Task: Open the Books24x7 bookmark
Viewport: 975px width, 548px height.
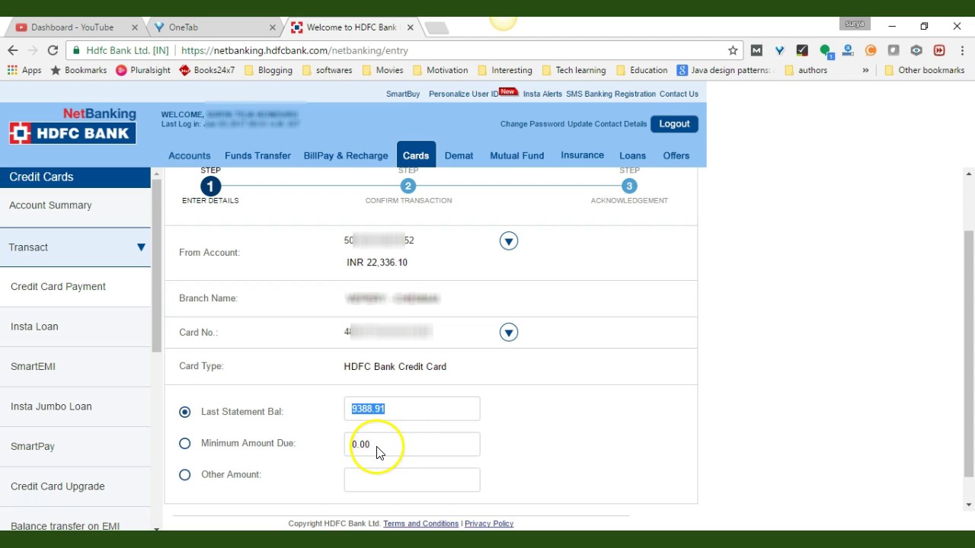Action: click(x=207, y=70)
